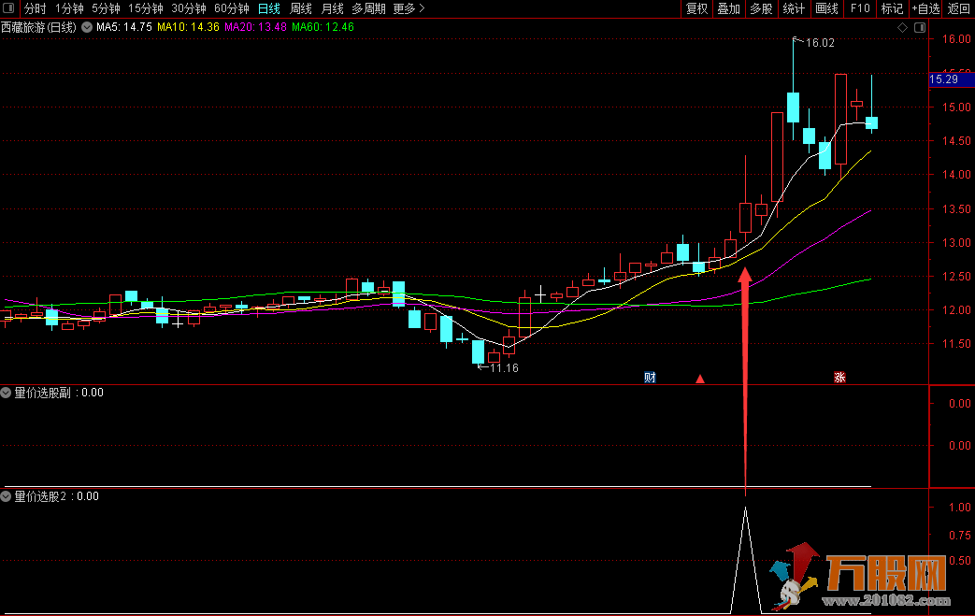Click the 叠加 overlay button

(729, 8)
